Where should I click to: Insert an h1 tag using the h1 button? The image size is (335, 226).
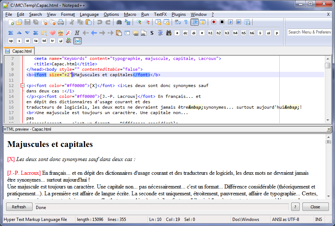[x=210, y=33]
